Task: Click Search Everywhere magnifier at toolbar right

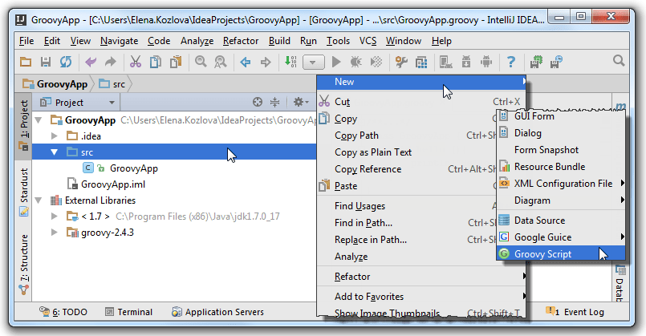Action: [619, 61]
